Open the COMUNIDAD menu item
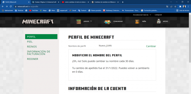Screen dimensions: 191x94 pyautogui.click(x=113, y=21)
